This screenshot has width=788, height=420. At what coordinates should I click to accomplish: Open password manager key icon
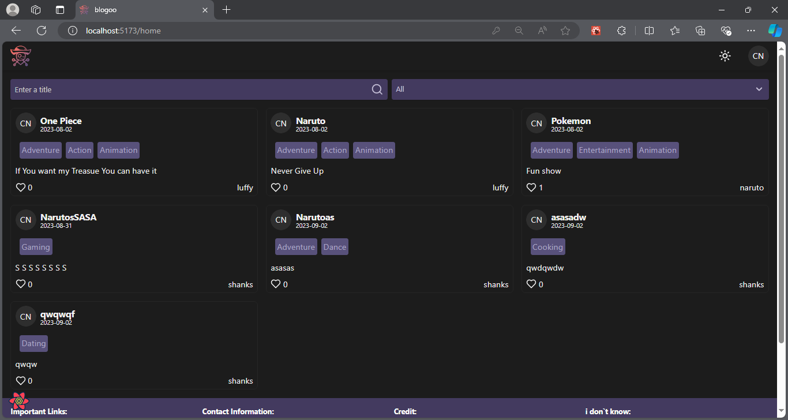tap(496, 31)
